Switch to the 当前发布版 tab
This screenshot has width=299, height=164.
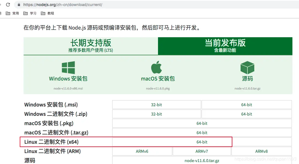click(x=225, y=46)
